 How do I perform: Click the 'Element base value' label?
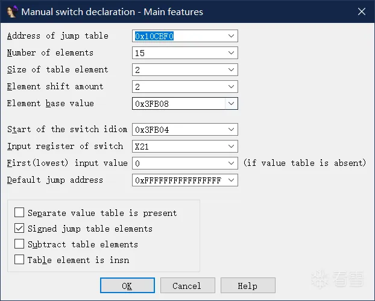51,103
